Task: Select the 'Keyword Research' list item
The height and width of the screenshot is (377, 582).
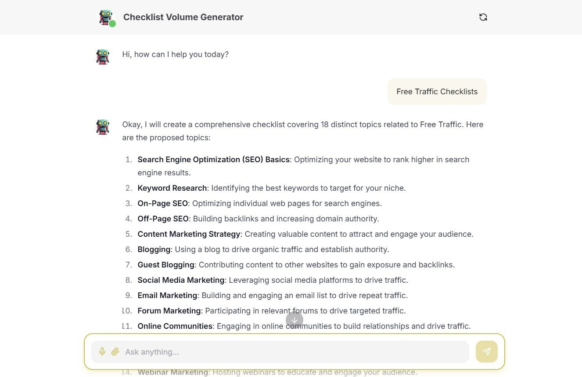Action: [x=271, y=188]
